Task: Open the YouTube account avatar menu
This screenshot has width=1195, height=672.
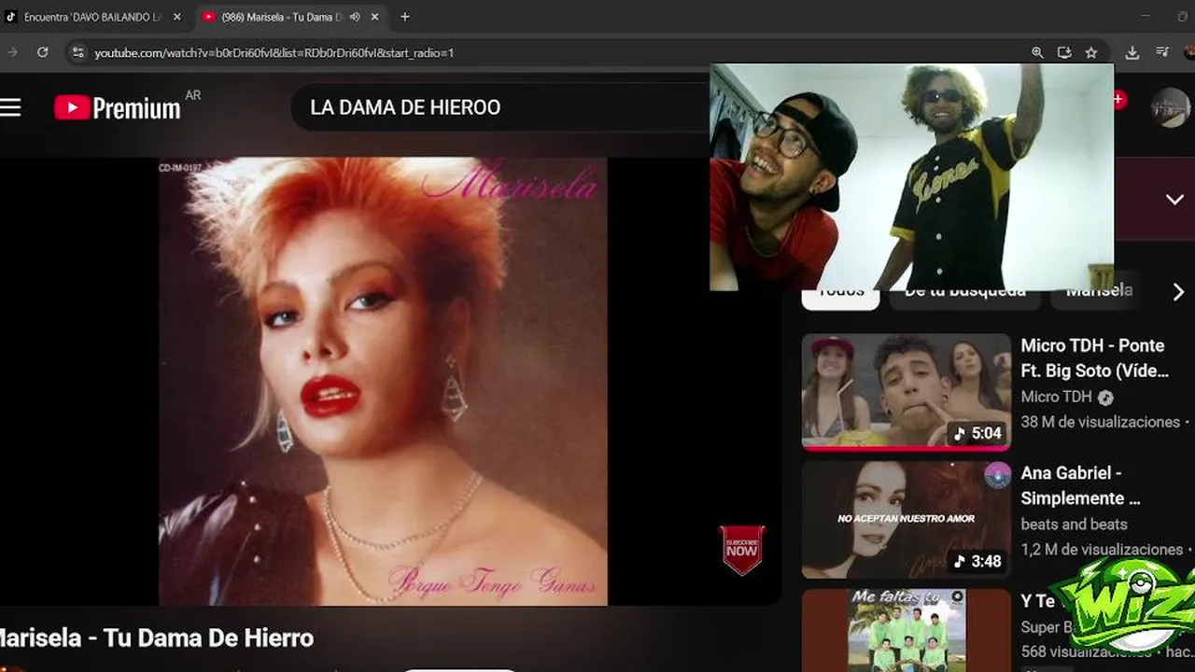Action: [1170, 107]
